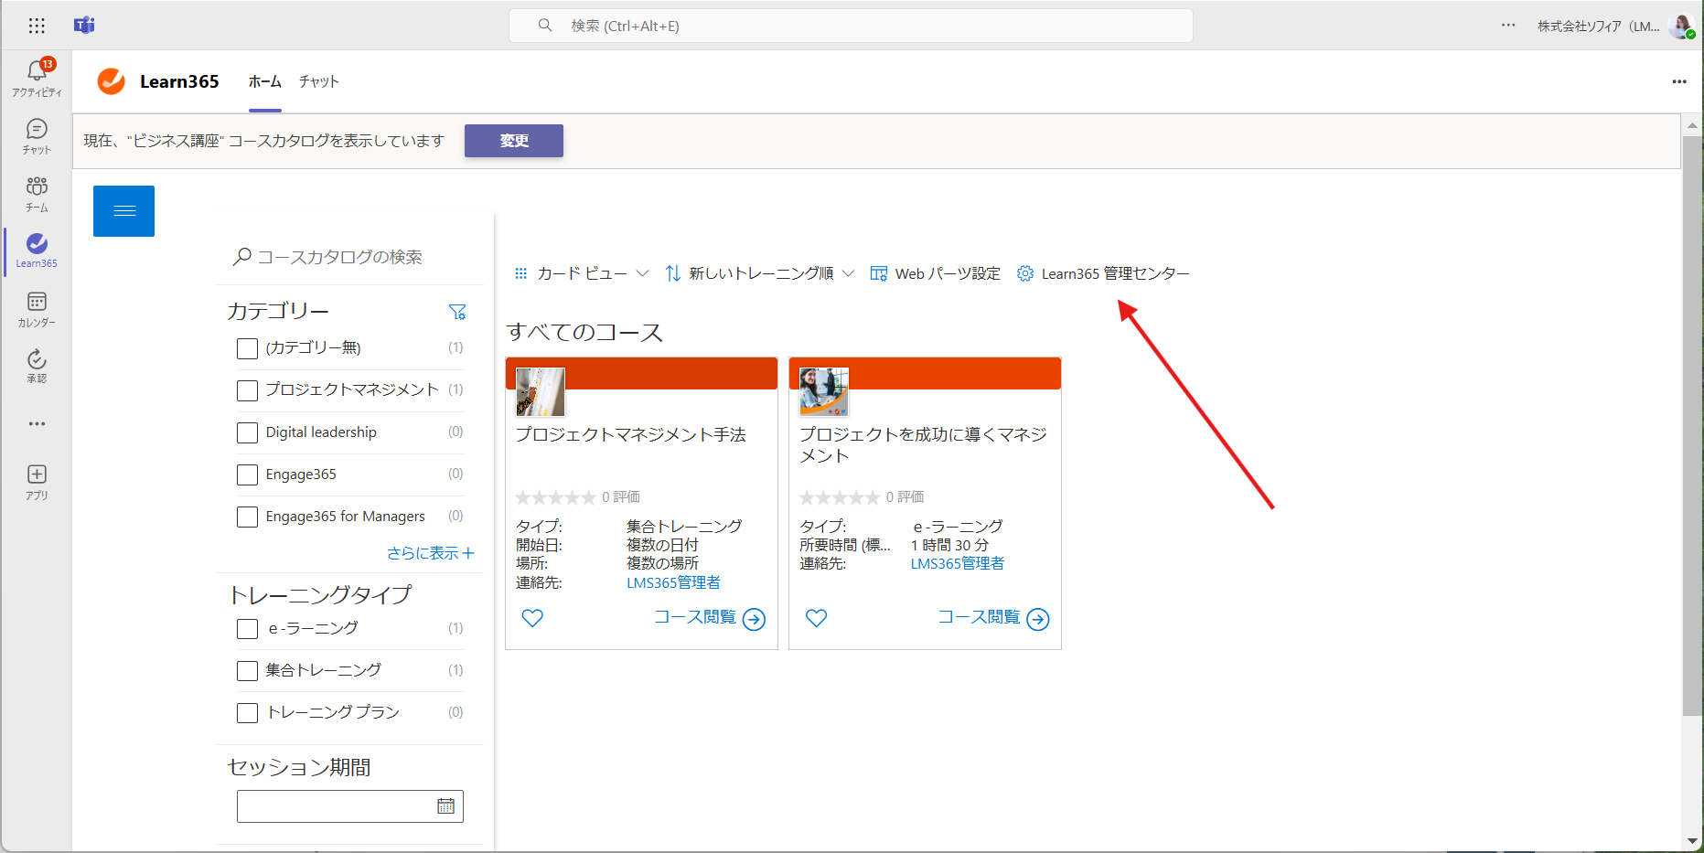Open the 新しいトレーニング順 sort dropdown
The height and width of the screenshot is (853, 1704).
(760, 273)
